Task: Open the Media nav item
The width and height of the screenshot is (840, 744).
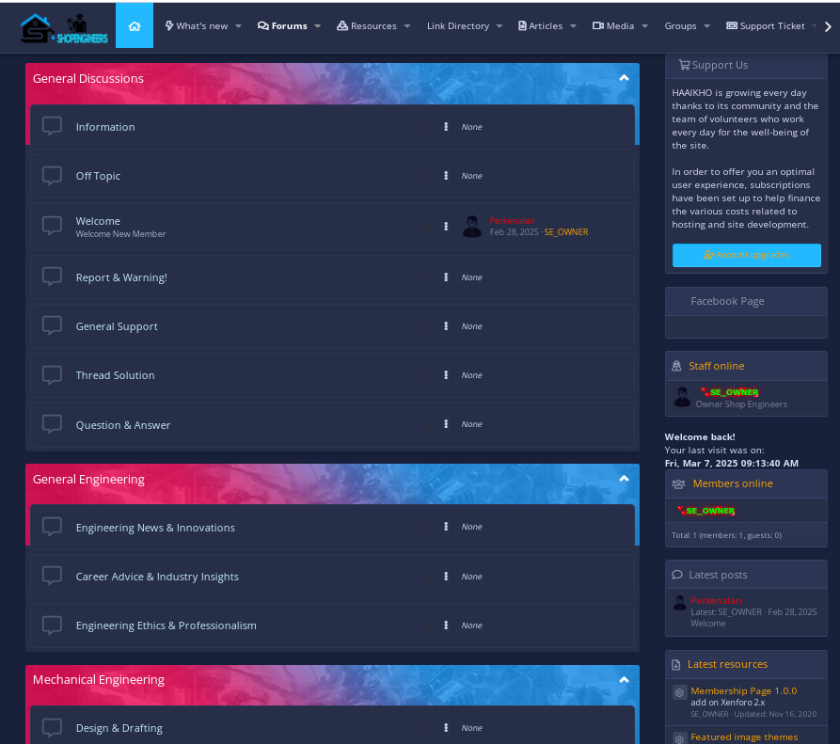Action: [x=613, y=25]
